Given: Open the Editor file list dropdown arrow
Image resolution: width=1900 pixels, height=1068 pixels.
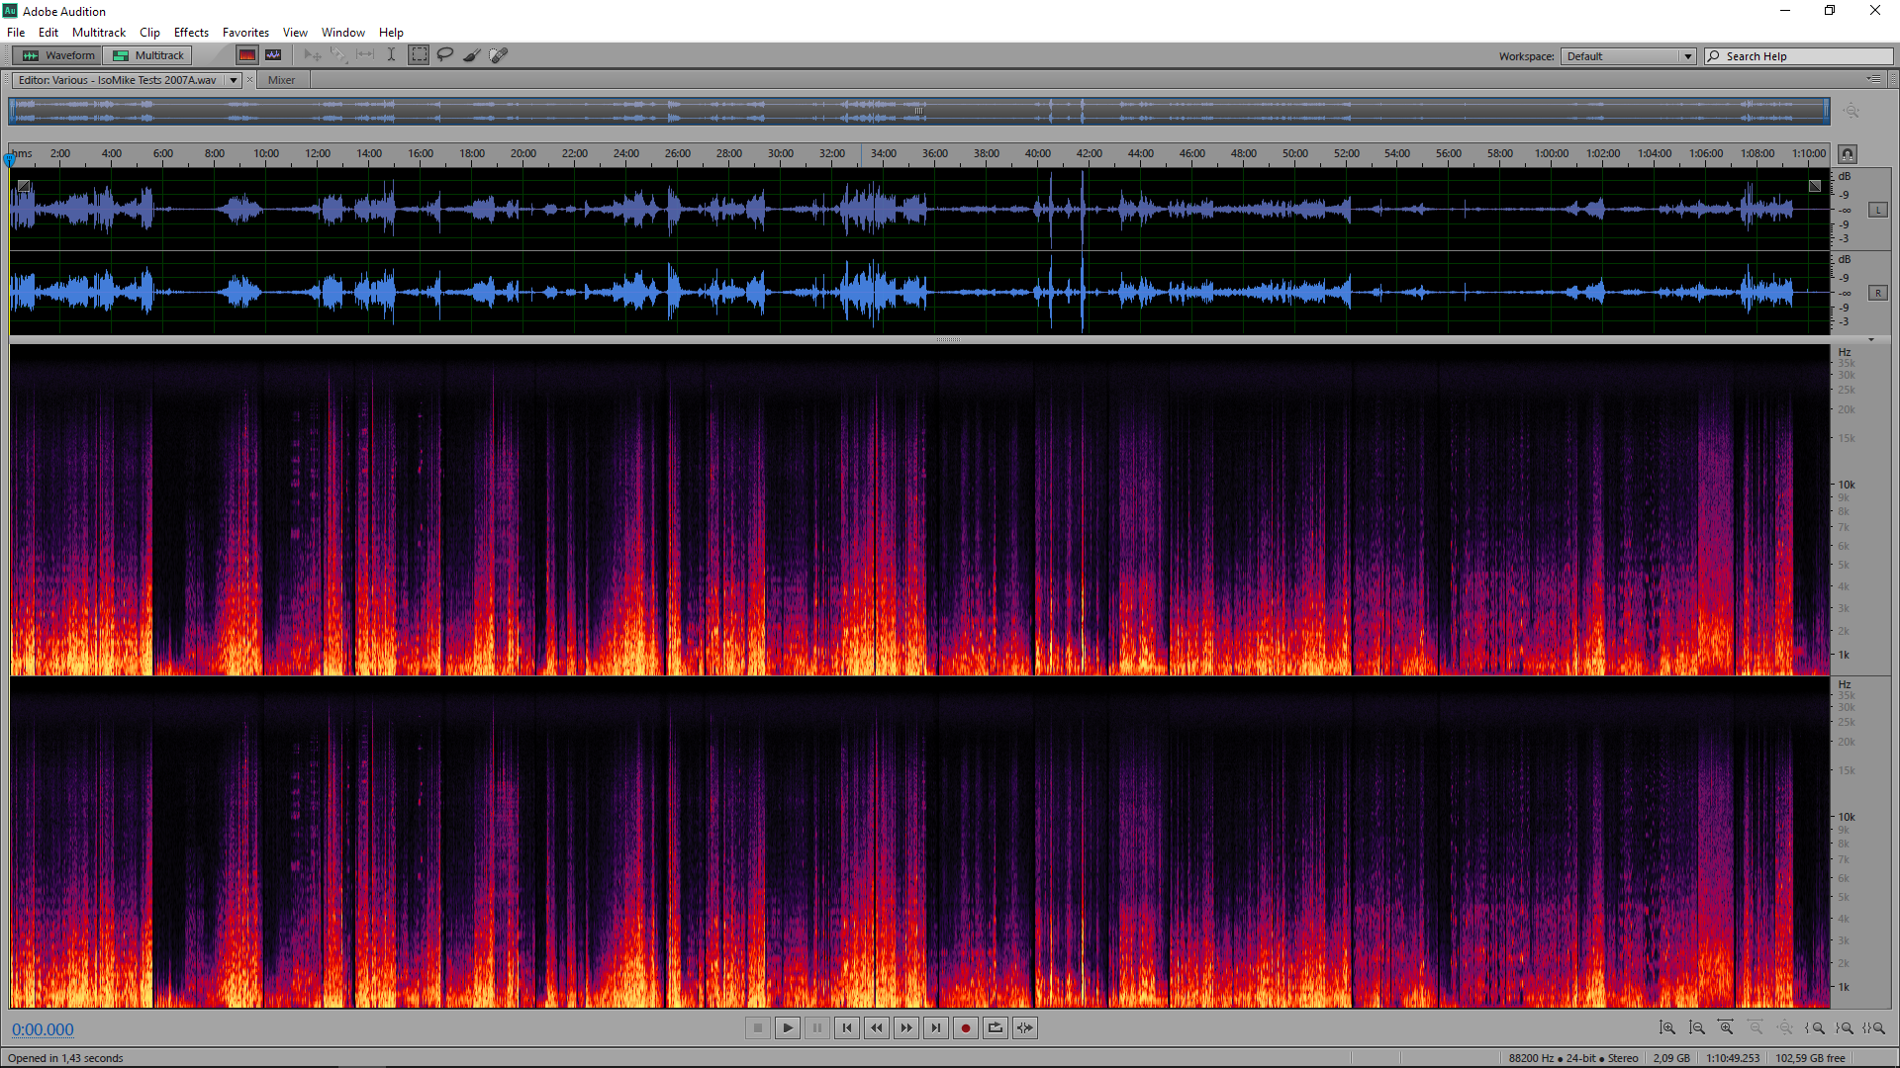Looking at the screenshot, I should pyautogui.click(x=234, y=80).
